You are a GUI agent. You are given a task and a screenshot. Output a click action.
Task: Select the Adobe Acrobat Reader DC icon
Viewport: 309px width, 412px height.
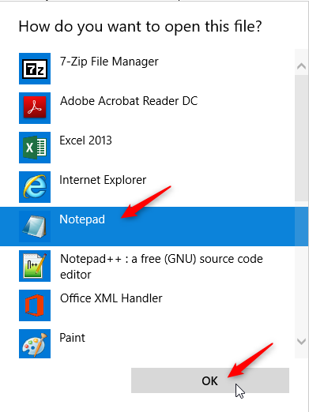coord(35,108)
